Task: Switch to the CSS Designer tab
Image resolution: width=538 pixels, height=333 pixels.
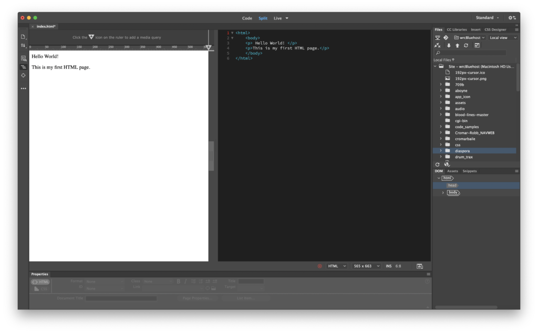Action: point(495,29)
